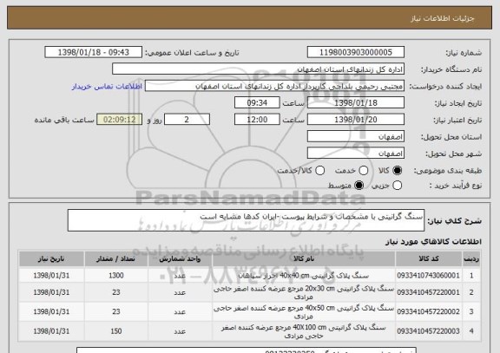
Task: Open the اطلاعات تماس خریدار link
Action: [107, 87]
